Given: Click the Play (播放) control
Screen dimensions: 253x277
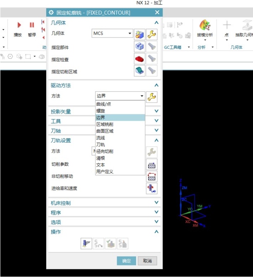Looking at the screenshot, I should (x=18, y=29).
